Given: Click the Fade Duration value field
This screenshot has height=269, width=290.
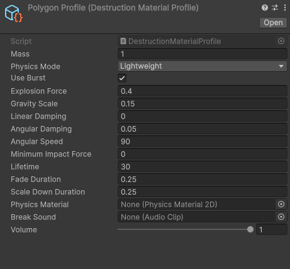Looking at the screenshot, I should 203,179.
